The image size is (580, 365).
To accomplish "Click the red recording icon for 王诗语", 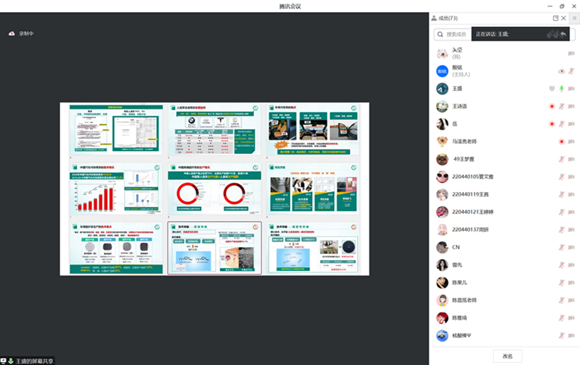I will 552,106.
